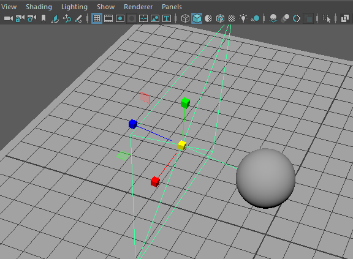Toggle the film gate display
Screen dimensions: 353x259
(x=108, y=18)
